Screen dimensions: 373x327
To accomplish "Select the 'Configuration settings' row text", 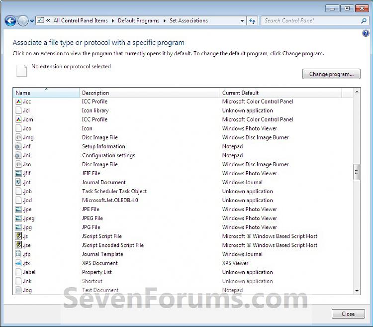I will tap(108, 155).
